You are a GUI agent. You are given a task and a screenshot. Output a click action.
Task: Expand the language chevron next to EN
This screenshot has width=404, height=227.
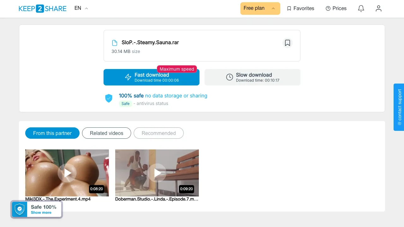click(x=86, y=9)
